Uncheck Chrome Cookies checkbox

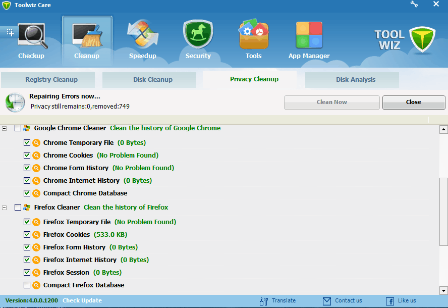point(27,156)
